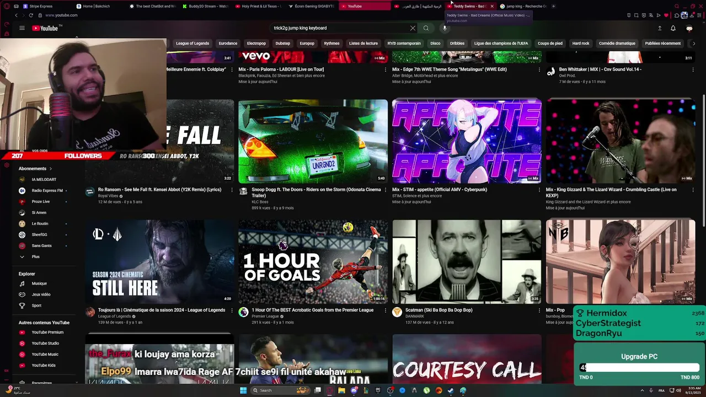Open more options for the Scatman video
Image resolution: width=706 pixels, height=397 pixels.
tap(539, 310)
